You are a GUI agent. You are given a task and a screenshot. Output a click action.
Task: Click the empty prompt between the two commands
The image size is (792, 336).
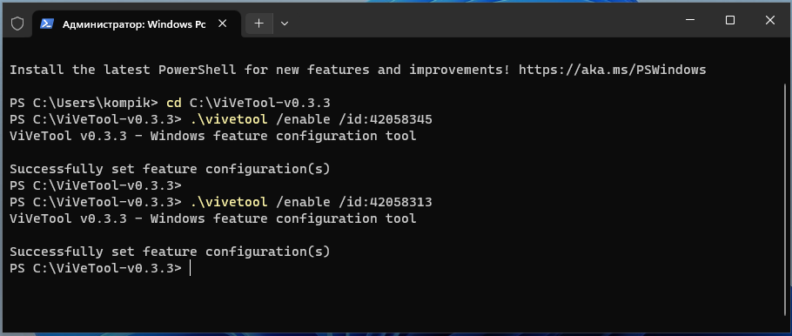click(96, 185)
